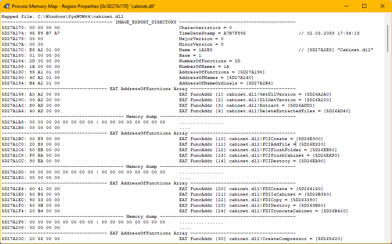
Task: Click the FDITruncateCabinet function entry
Action: (x=264, y=211)
